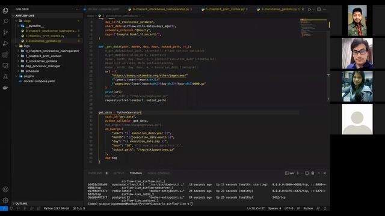385x216 pixels.
Task: Kill the terminal with trash icon
Action: coord(313,173)
